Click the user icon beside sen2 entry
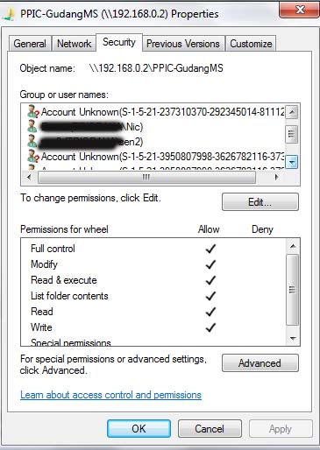Image resolution: width=320 pixels, height=450 pixels. click(32, 142)
